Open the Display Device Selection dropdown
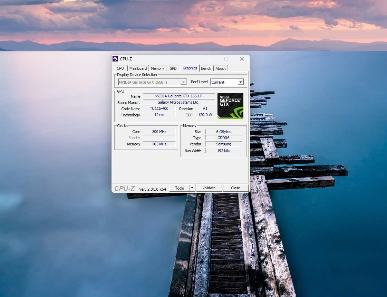Screen dimensions: 387x297 coord(152,82)
